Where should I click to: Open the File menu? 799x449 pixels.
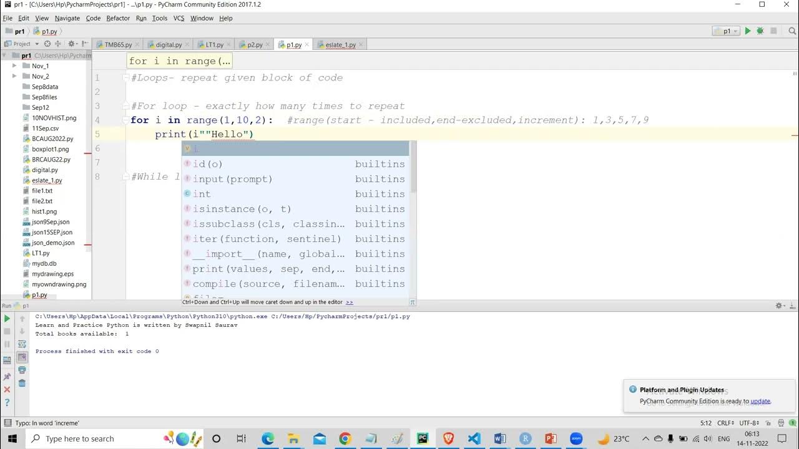pyautogui.click(x=7, y=18)
